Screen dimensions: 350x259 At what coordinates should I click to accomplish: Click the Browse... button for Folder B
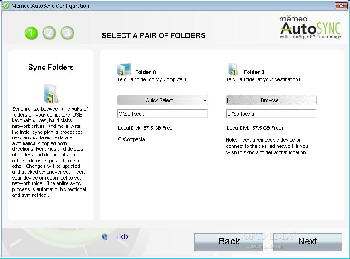(x=272, y=100)
